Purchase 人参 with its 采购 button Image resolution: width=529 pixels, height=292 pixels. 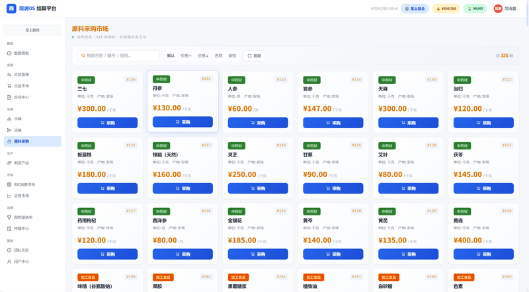click(x=258, y=123)
